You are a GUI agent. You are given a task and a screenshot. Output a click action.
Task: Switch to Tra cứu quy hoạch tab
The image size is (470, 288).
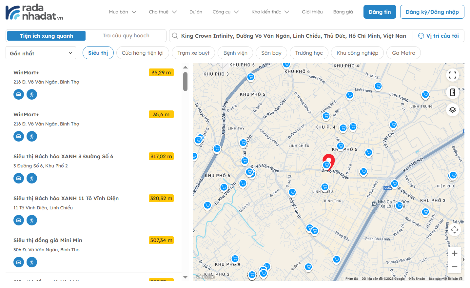pyautogui.click(x=126, y=36)
